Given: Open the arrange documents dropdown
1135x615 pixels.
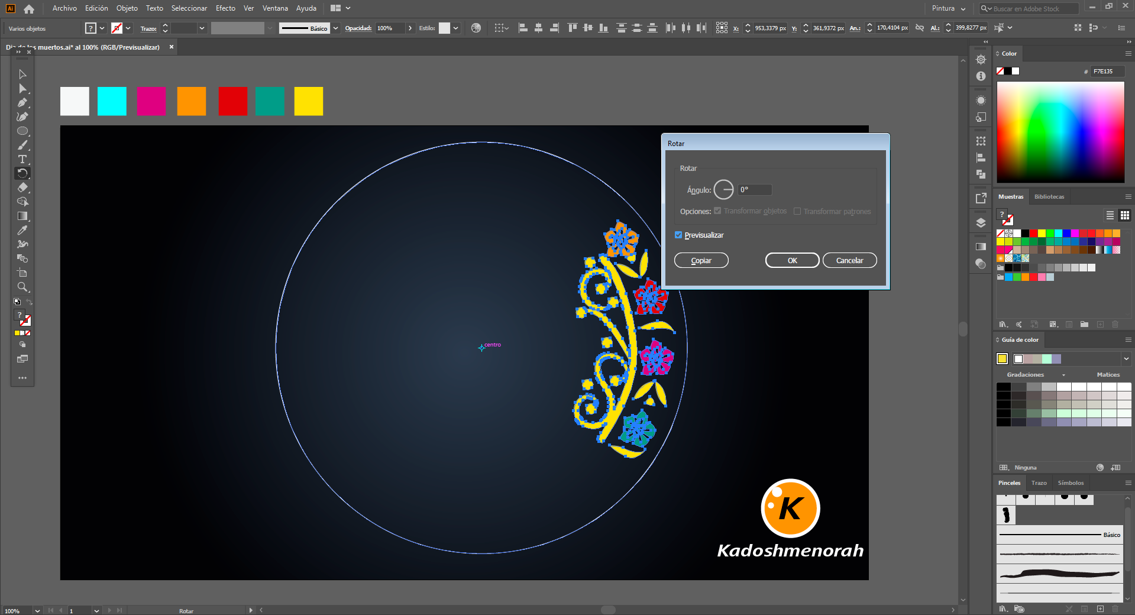Looking at the screenshot, I should tap(341, 8).
